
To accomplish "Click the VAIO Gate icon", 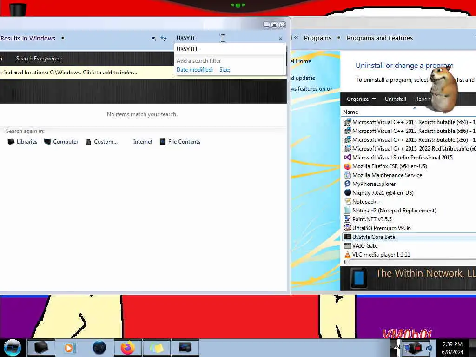I will coord(348,245).
